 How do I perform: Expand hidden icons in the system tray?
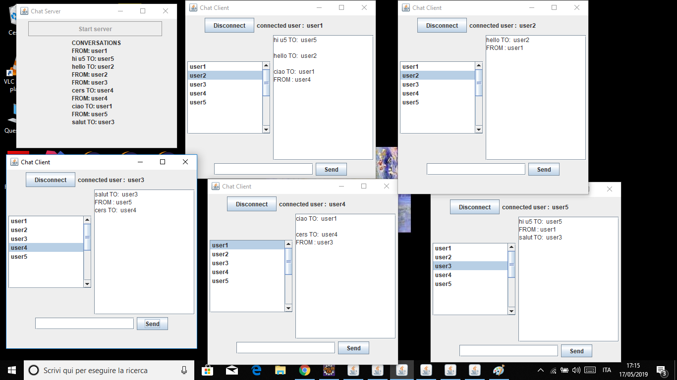(x=540, y=370)
